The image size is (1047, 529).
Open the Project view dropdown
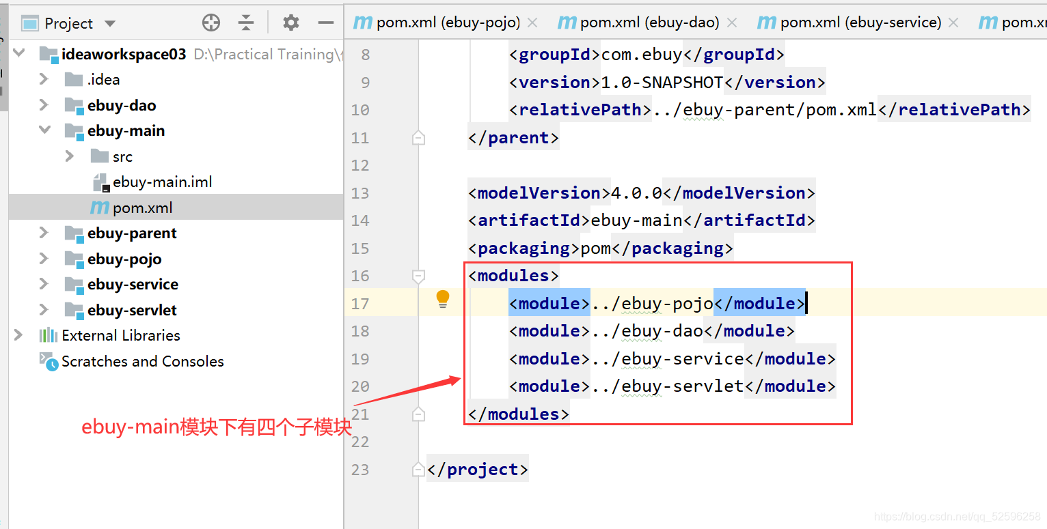(x=110, y=24)
